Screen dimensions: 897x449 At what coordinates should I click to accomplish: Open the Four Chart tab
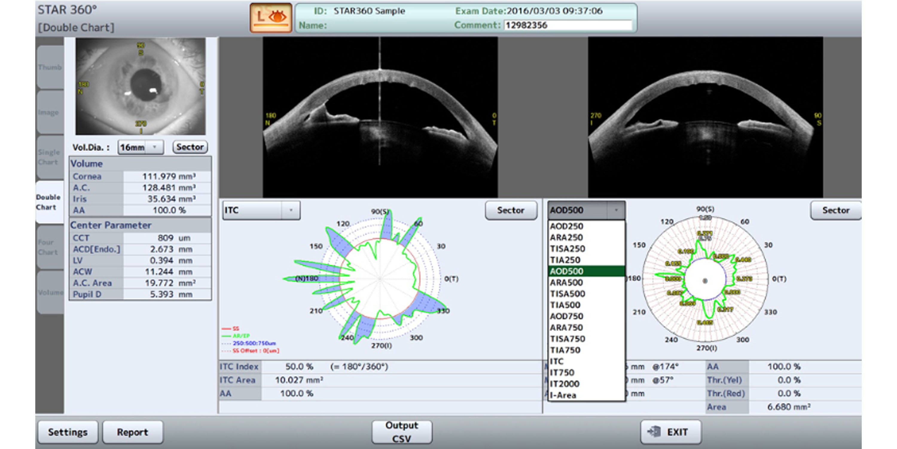48,247
